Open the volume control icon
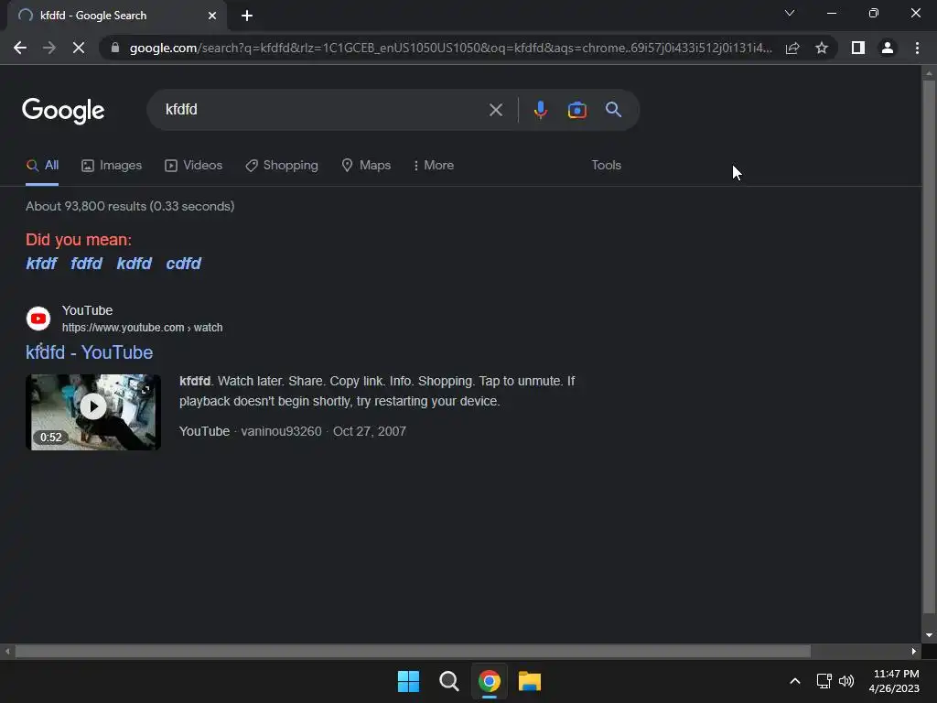 pos(846,681)
